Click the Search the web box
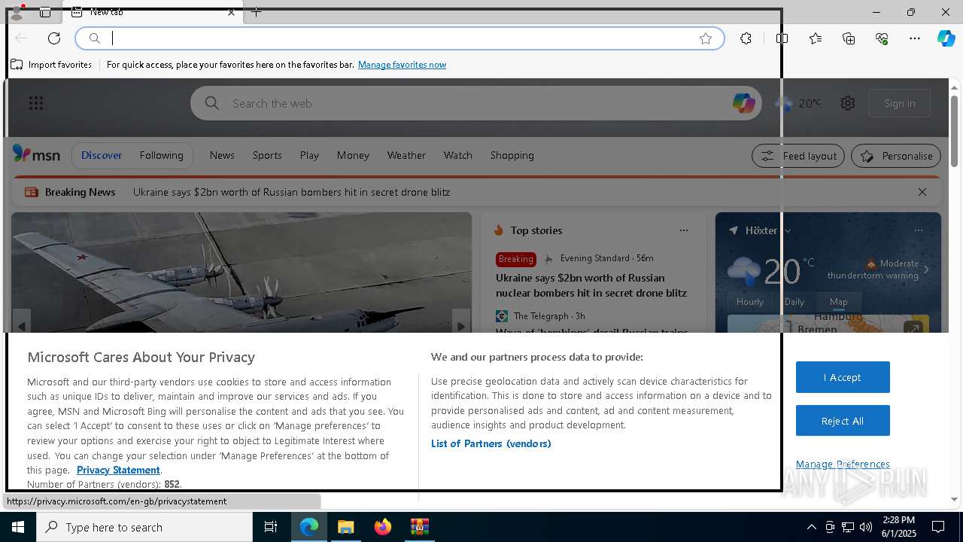 tap(475, 103)
